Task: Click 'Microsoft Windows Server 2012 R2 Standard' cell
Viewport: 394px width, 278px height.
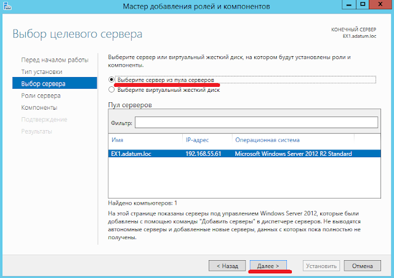Action: click(293, 153)
